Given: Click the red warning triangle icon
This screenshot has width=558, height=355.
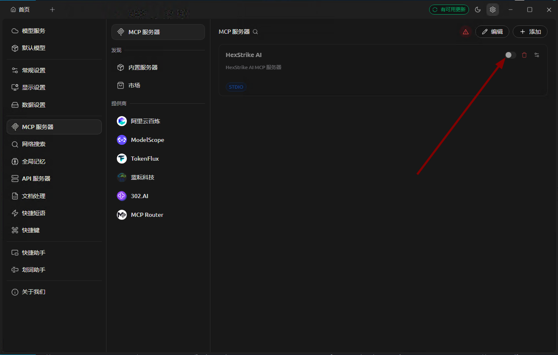Looking at the screenshot, I should click(x=466, y=32).
